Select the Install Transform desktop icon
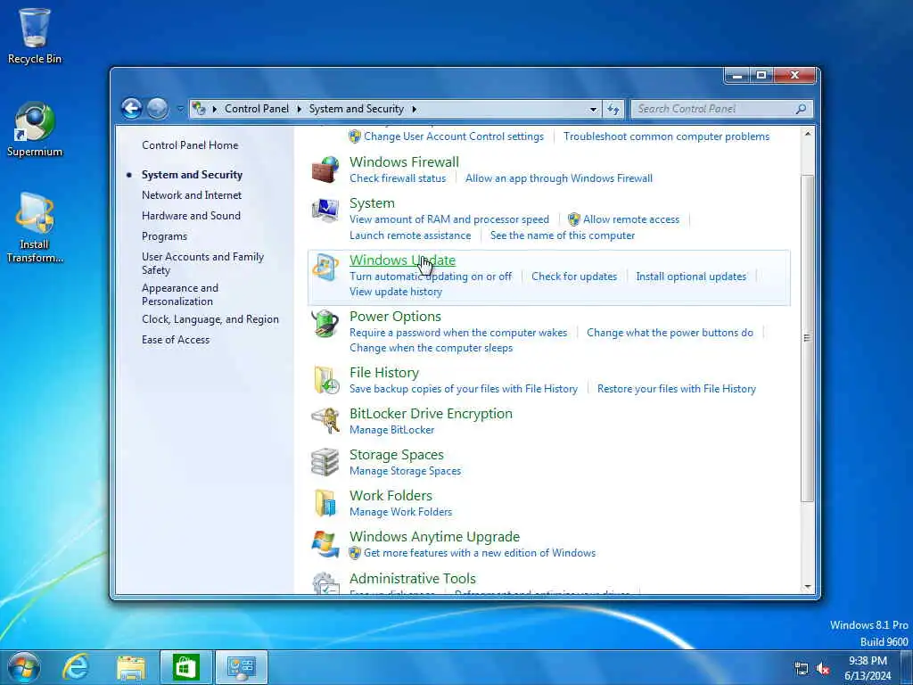The image size is (913, 685). tap(35, 227)
